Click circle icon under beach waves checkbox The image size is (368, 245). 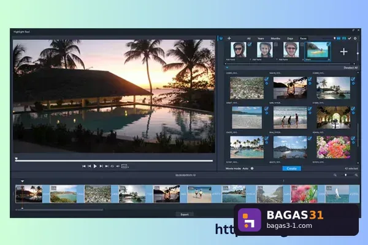[267, 113]
